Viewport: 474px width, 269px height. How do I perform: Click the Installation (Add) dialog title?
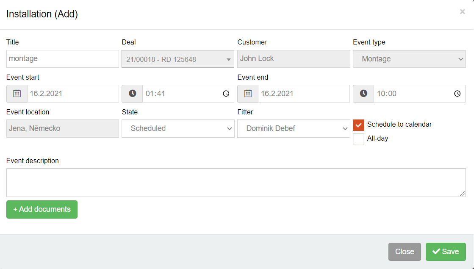[42, 14]
